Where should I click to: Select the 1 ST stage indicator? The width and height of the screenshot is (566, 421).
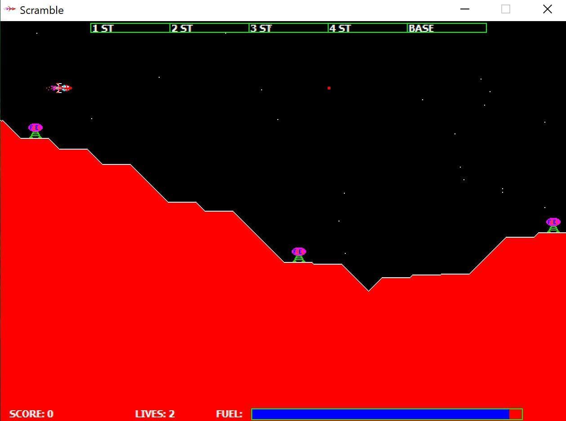(x=130, y=28)
